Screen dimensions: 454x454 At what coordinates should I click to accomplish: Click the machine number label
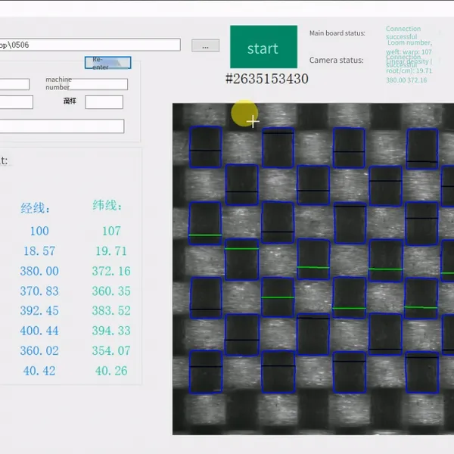pos(58,83)
